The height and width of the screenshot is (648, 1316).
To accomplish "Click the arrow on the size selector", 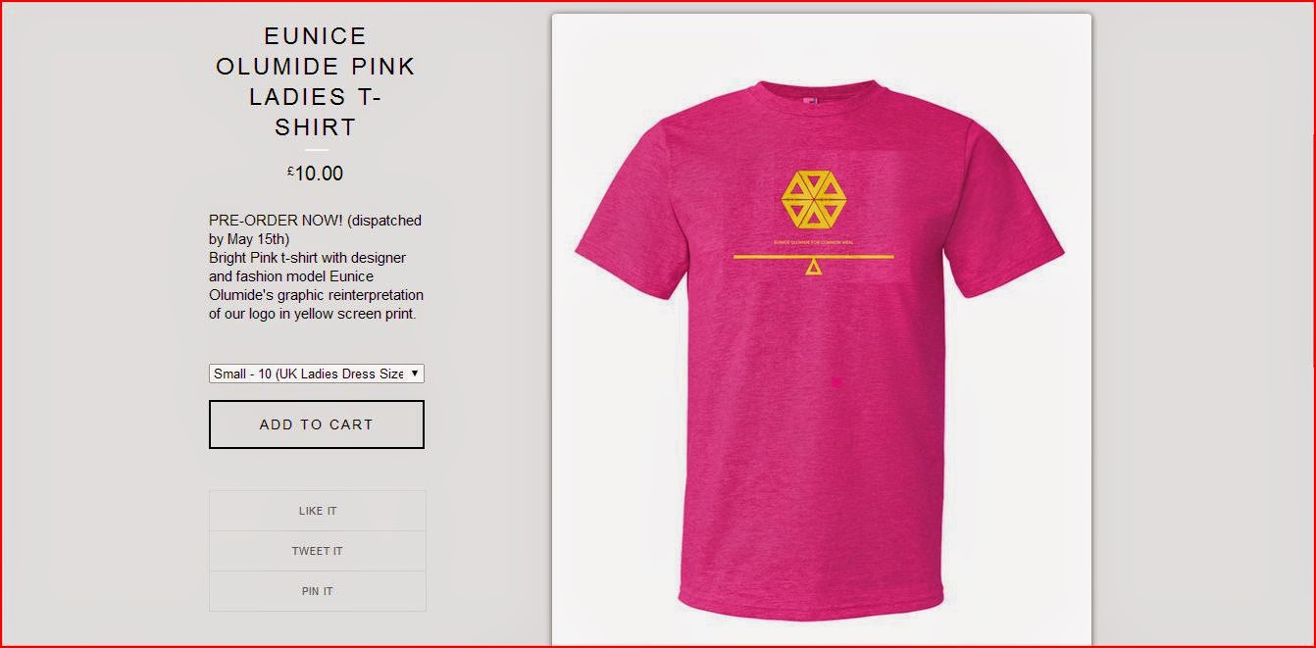I will pyautogui.click(x=416, y=374).
